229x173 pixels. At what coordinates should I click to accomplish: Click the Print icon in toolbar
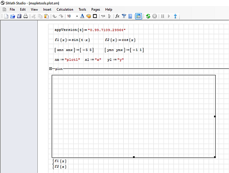click(26, 16)
